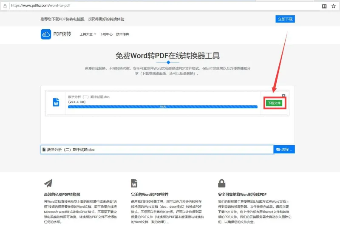This screenshot has height=229, width=340.
Task: Expand the 工具大全 dropdown menu
Action: 88,34
